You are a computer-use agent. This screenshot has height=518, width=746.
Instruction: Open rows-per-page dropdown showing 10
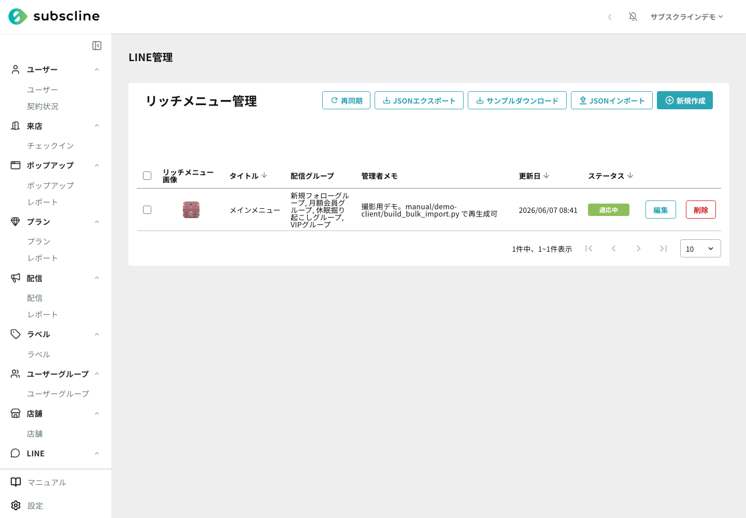point(700,249)
